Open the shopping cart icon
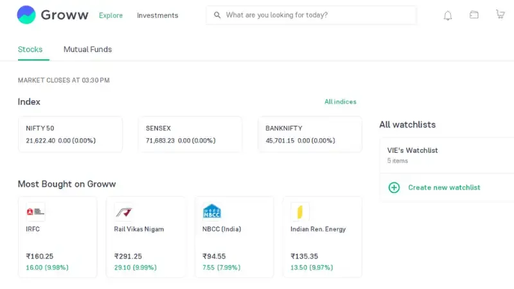Viewport: 514px width, 289px height. (501, 14)
